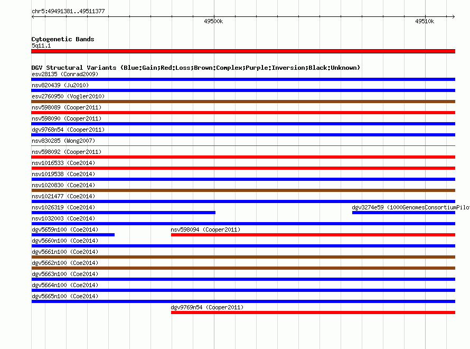Open variant nsv1021477 (Coe2014) label

coord(63,196)
